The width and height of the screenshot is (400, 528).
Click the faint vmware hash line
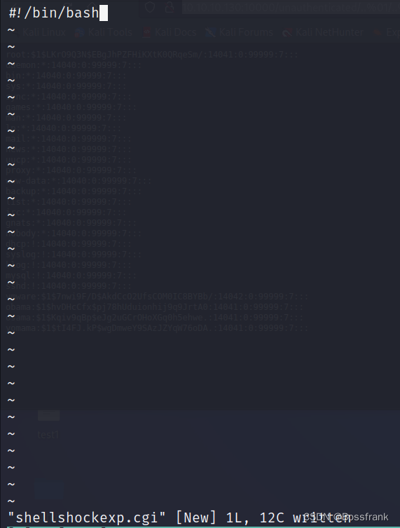[x=157, y=297]
